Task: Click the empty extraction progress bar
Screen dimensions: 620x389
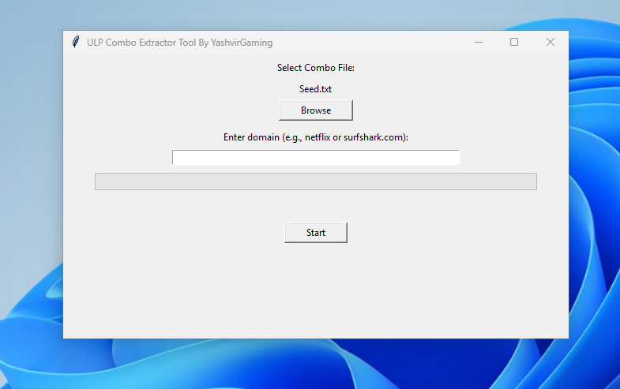Action: coord(316,181)
